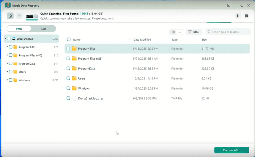Click ProgramData folder icon in file list
This screenshot has width=255, height=157.
tap(74, 68)
